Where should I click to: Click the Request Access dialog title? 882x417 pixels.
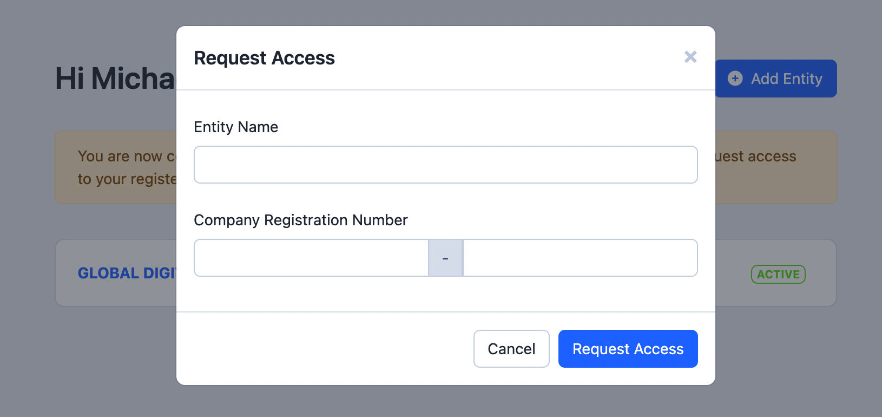[264, 58]
